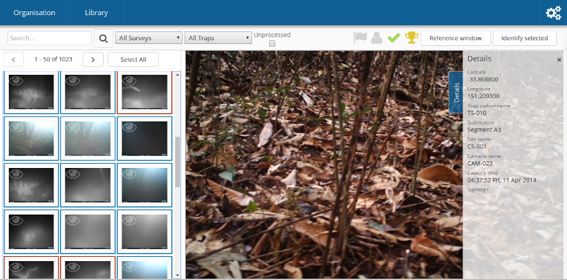Click the thumbnail list scrollbar up arrow
Image resolution: width=567 pixels, height=280 pixels.
pos(178,75)
